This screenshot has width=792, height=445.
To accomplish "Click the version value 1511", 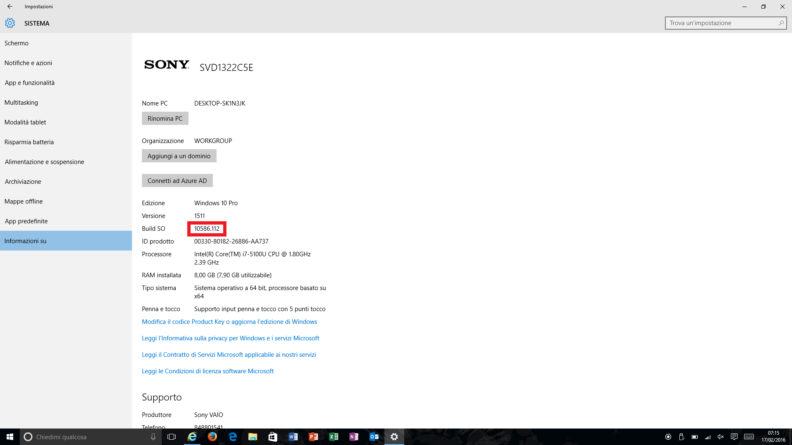I will click(x=200, y=216).
